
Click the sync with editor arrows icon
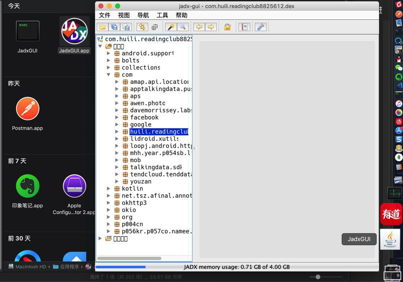click(x=142, y=27)
